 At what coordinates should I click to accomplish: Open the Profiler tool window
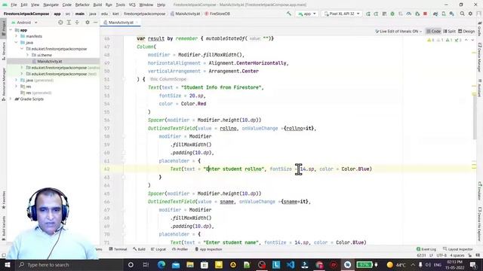pyautogui.click(x=180, y=249)
